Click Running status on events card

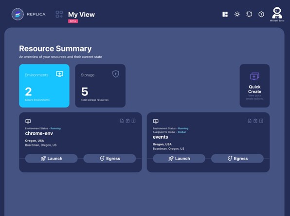[x=183, y=128]
